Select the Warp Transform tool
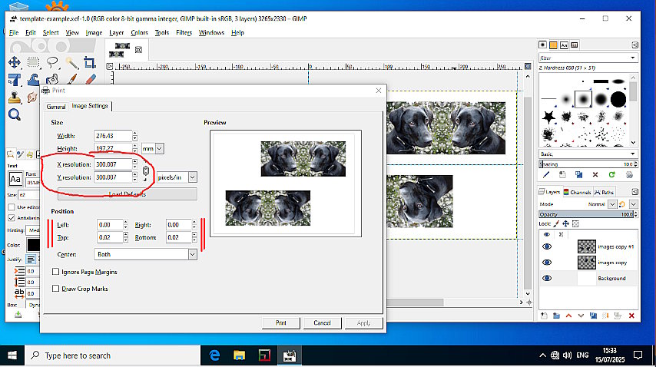The image size is (656, 367). point(34,79)
